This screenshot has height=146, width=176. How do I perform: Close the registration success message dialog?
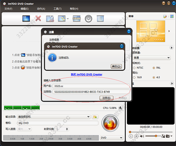click(122, 46)
